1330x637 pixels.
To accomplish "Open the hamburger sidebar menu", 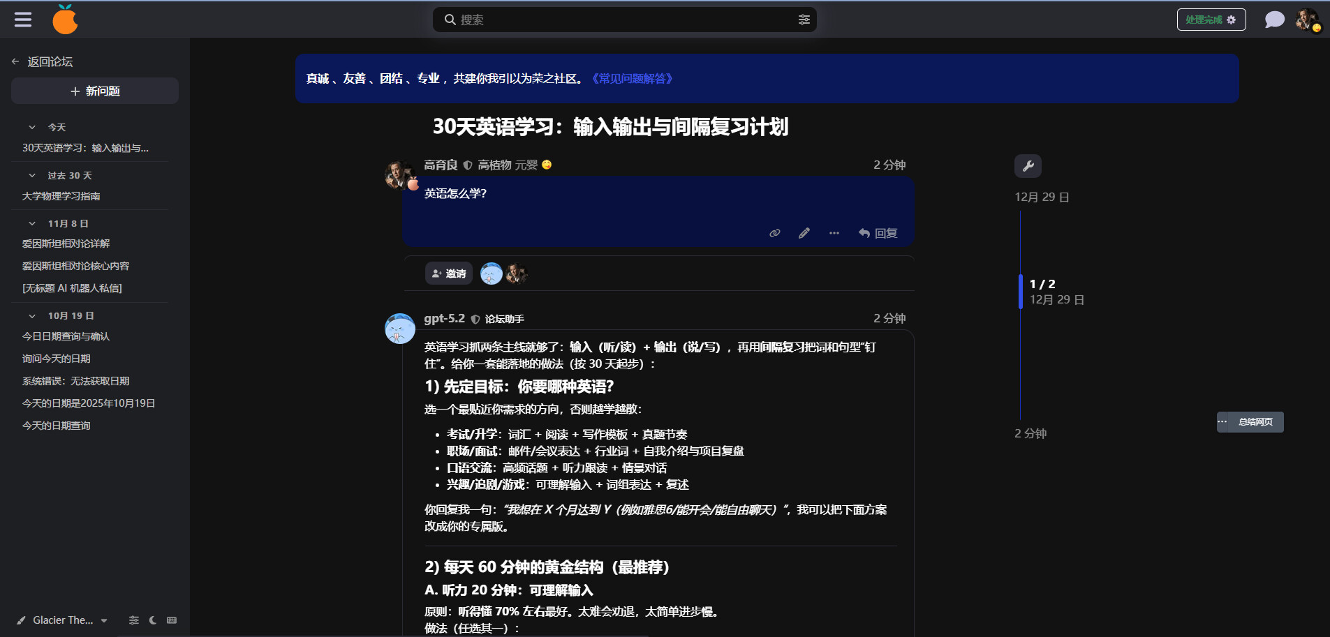I will (x=23, y=20).
